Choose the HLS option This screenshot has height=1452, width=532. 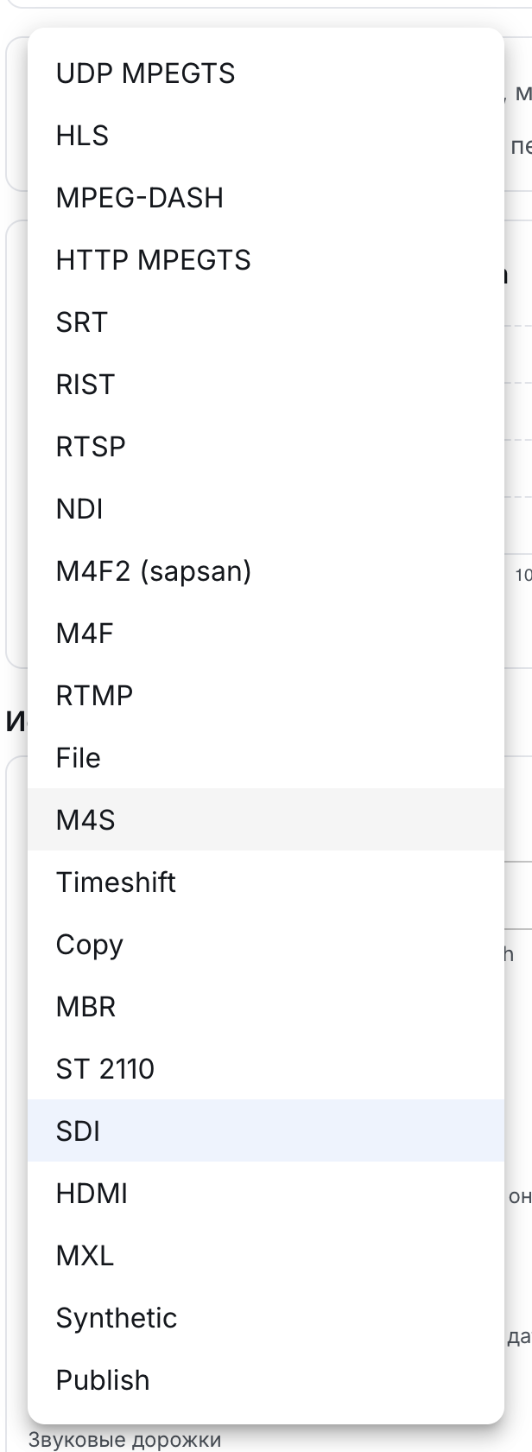click(x=266, y=136)
